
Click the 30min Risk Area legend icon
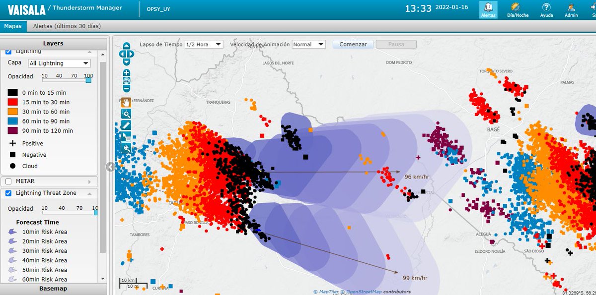(x=12, y=250)
